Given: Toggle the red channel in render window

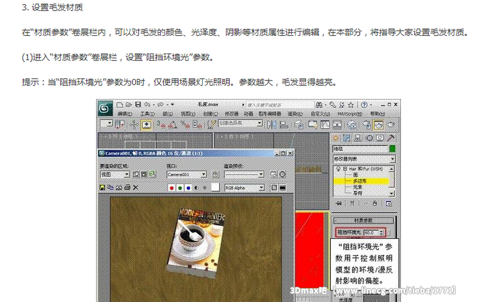Looking at the screenshot, I should tap(172, 188).
